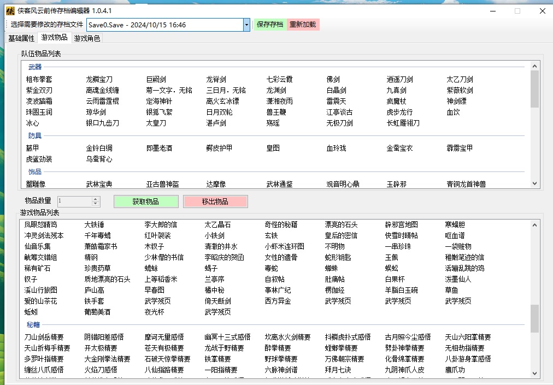Viewport: 553px width, 385px height.
Task: Click the team item list scrollbar thumb
Action: pos(534,89)
